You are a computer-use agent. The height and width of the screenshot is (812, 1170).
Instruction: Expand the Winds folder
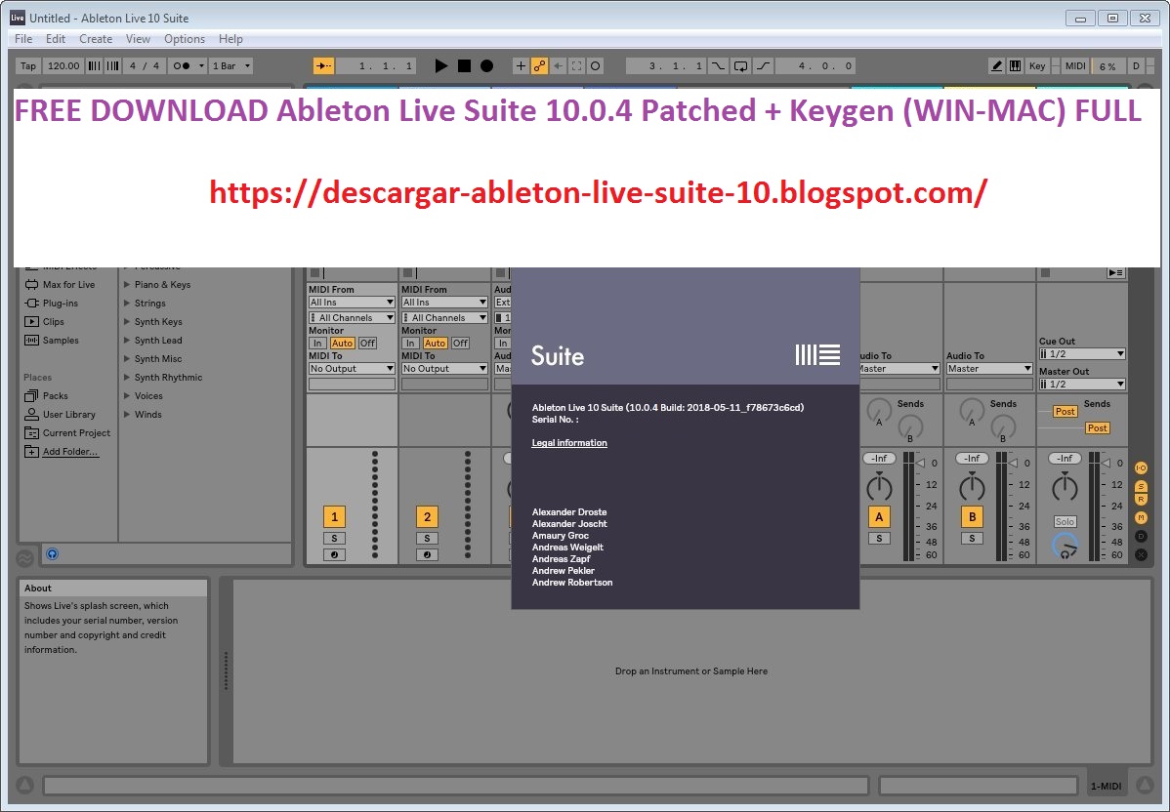127,414
